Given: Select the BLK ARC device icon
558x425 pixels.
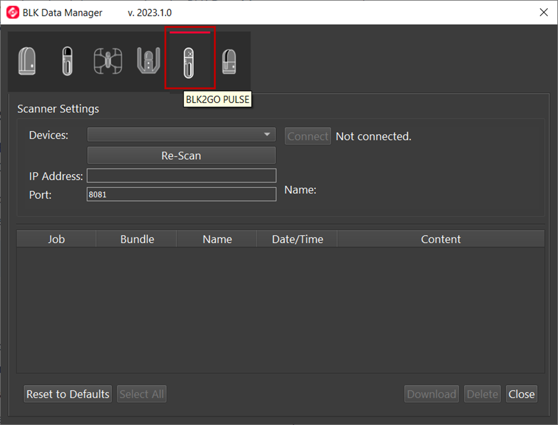Looking at the screenshot, I should tap(148, 61).
